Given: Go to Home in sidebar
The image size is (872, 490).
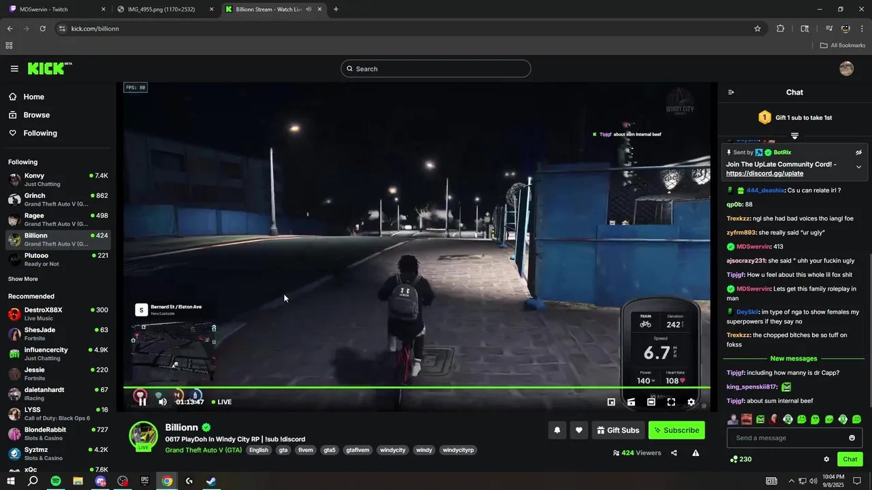Looking at the screenshot, I should tap(33, 97).
